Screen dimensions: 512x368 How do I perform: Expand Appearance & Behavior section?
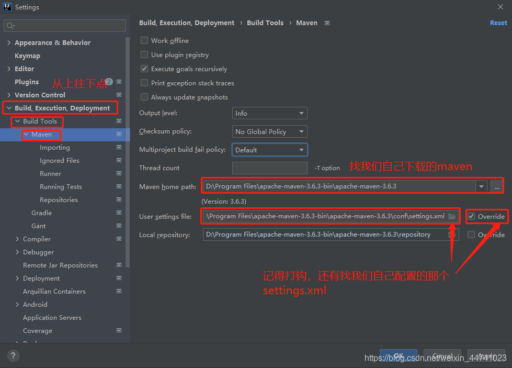(x=9, y=42)
